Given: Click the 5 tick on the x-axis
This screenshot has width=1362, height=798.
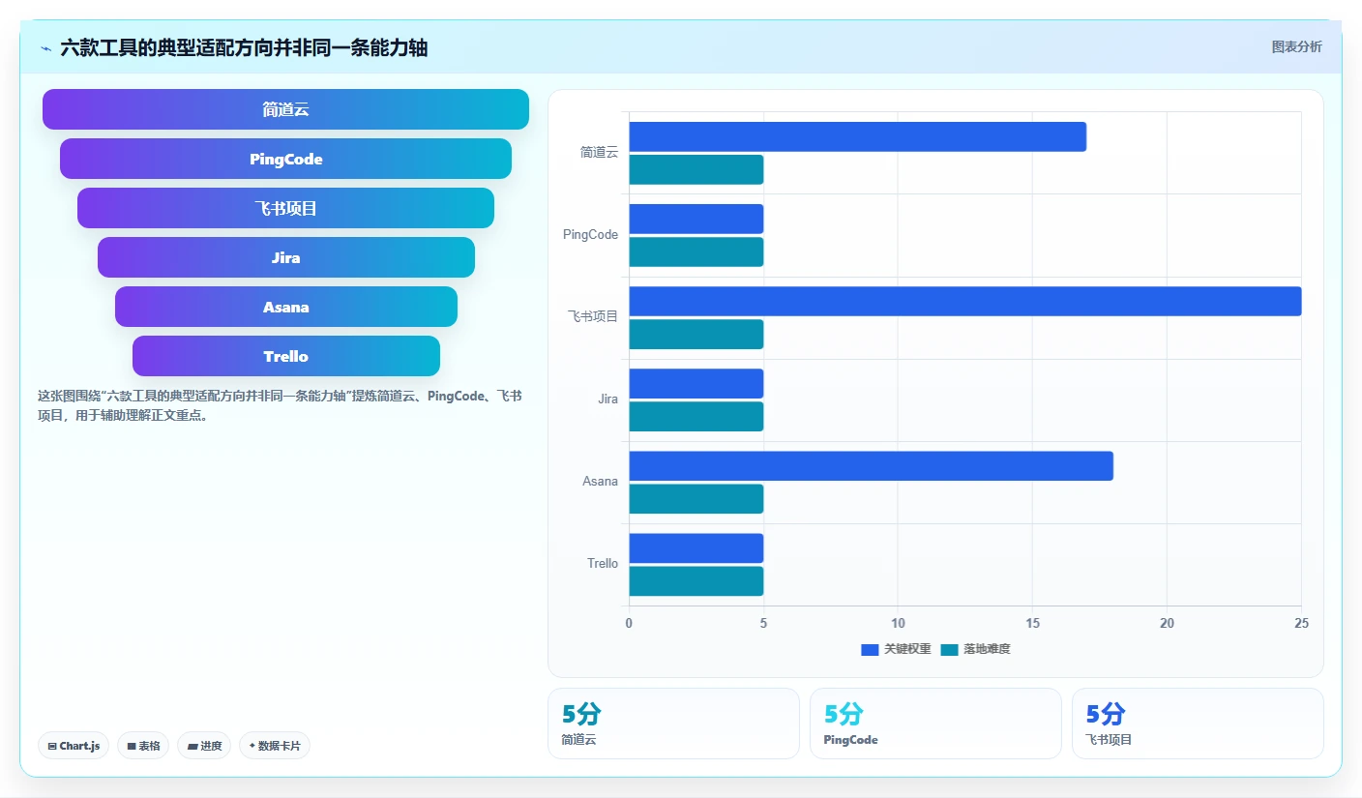Looking at the screenshot, I should [763, 623].
